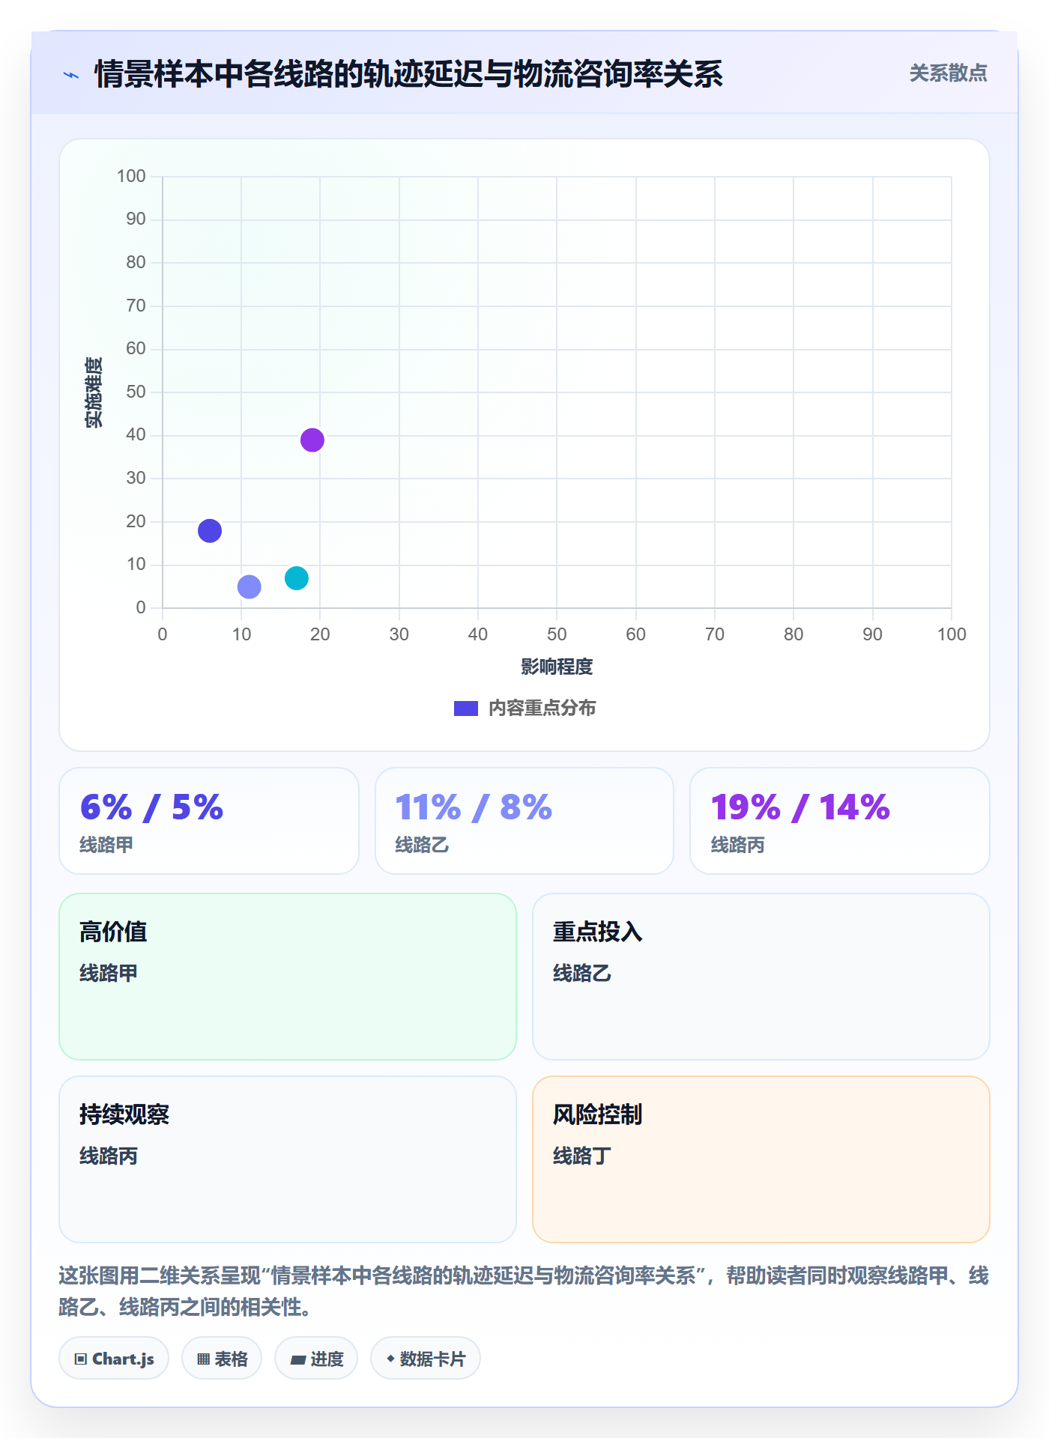Click the 持续观察 quadrant card
Viewport: 1049px width, 1438px height.
pos(288,1159)
